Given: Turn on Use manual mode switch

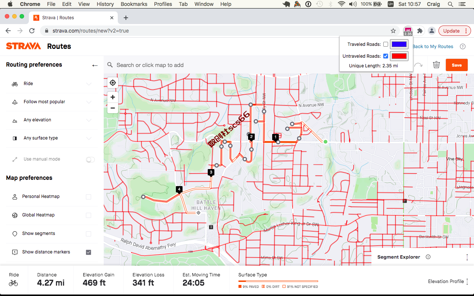Looking at the screenshot, I should click(x=90, y=159).
